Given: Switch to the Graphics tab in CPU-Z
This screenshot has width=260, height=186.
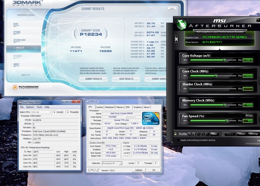Looking at the screenshot, I should [x=137, y=107].
